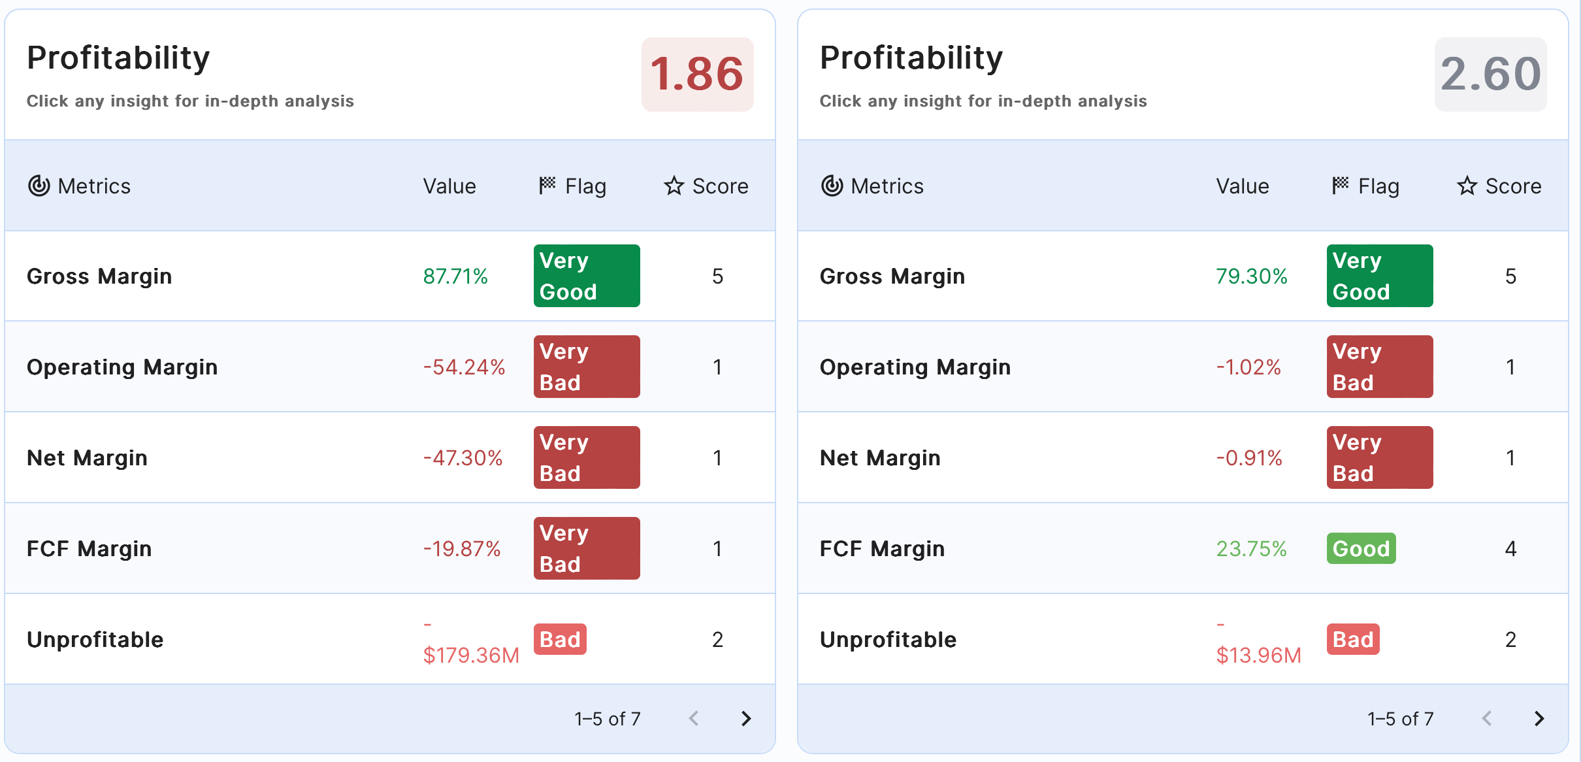1581x762 pixels.
Task: Click Good flag on right FCF Margin
Action: (x=1361, y=549)
